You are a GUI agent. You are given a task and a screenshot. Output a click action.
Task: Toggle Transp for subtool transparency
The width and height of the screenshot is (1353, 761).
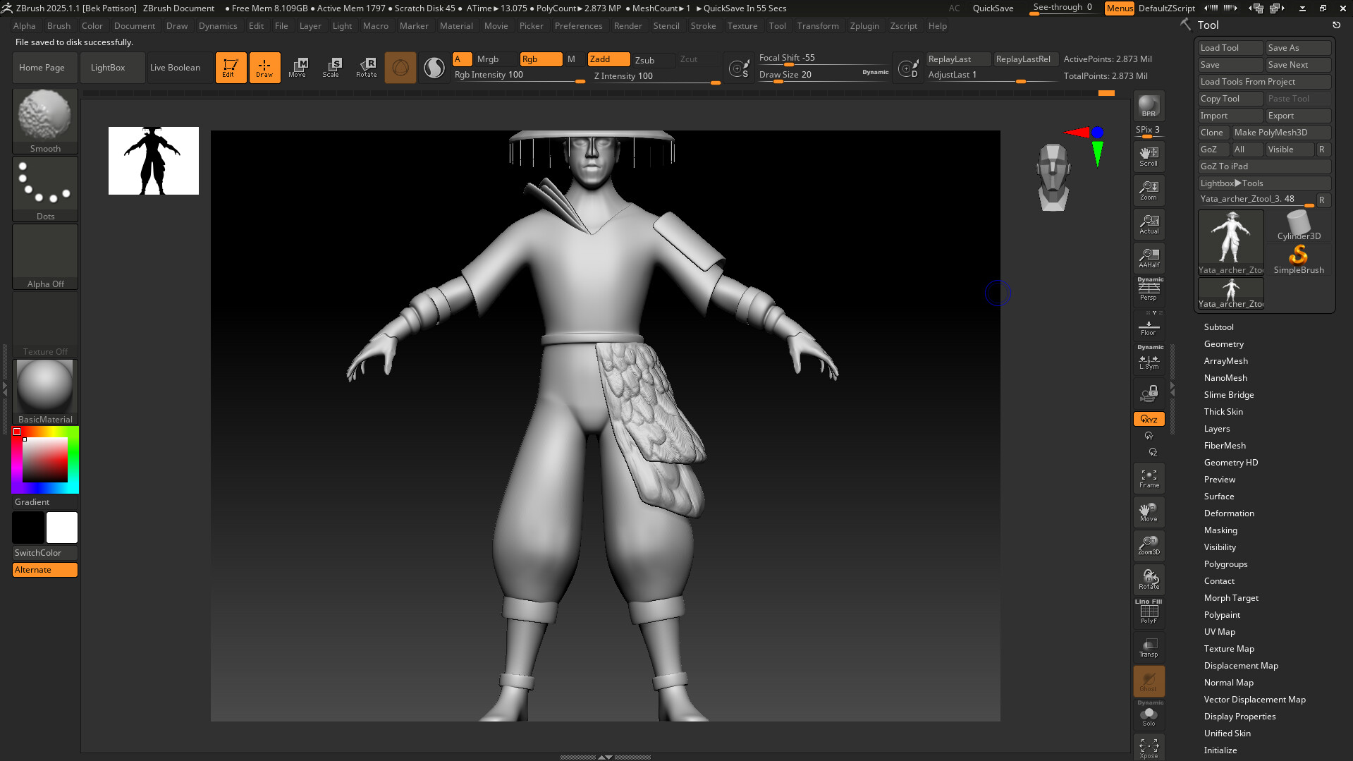pos(1148,647)
